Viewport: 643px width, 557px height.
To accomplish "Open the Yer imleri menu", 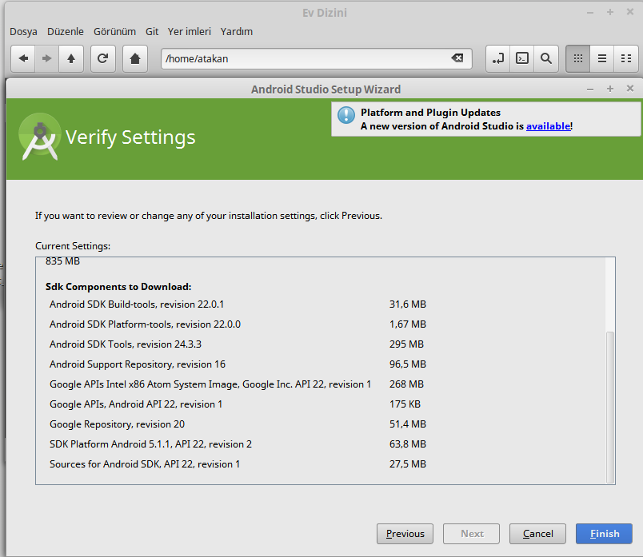I will click(x=189, y=31).
